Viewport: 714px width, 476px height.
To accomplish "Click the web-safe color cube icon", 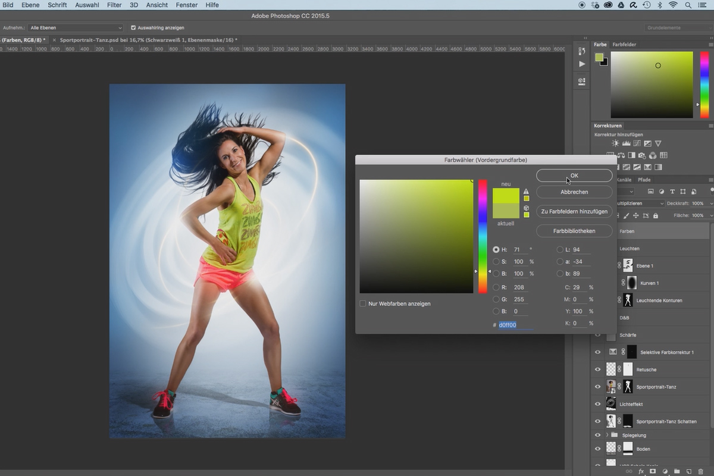I will tap(526, 208).
